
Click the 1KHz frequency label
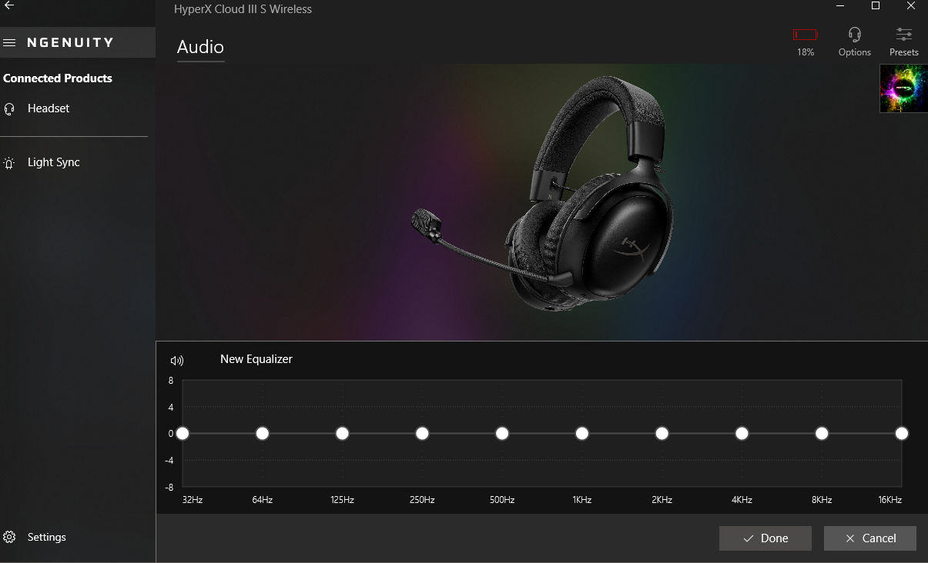(582, 500)
